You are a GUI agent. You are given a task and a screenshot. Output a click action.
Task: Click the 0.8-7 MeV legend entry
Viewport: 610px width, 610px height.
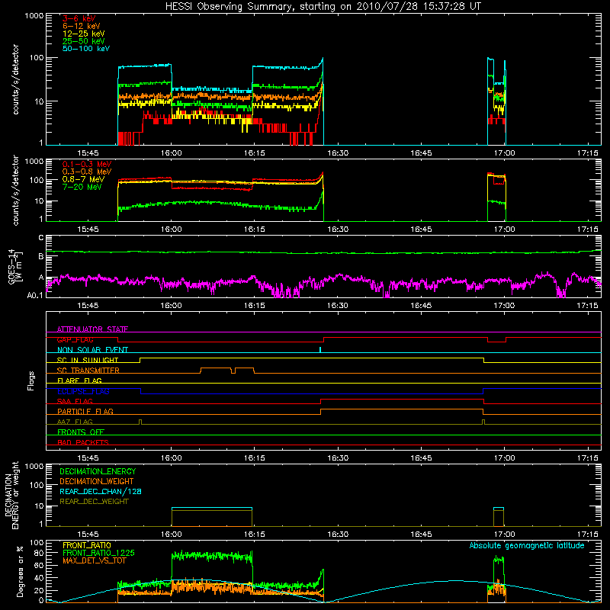click(83, 179)
